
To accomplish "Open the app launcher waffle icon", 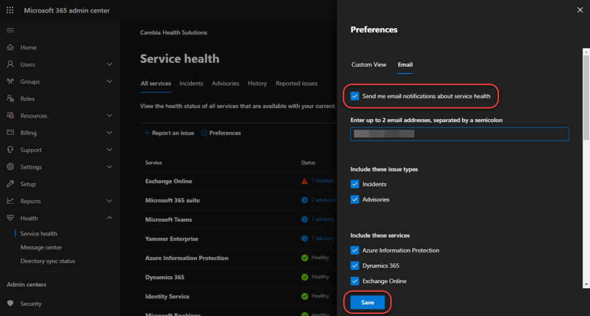I will pos(10,10).
